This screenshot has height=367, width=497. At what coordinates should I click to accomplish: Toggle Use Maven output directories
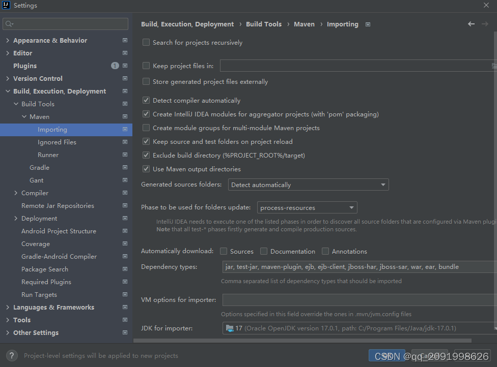146,169
